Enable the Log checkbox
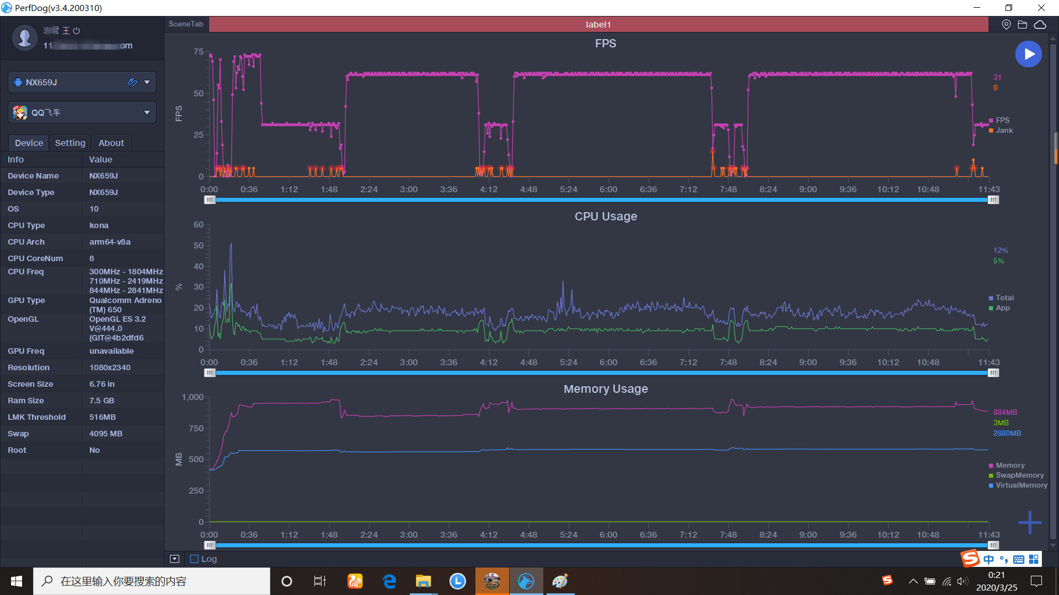 (194, 559)
